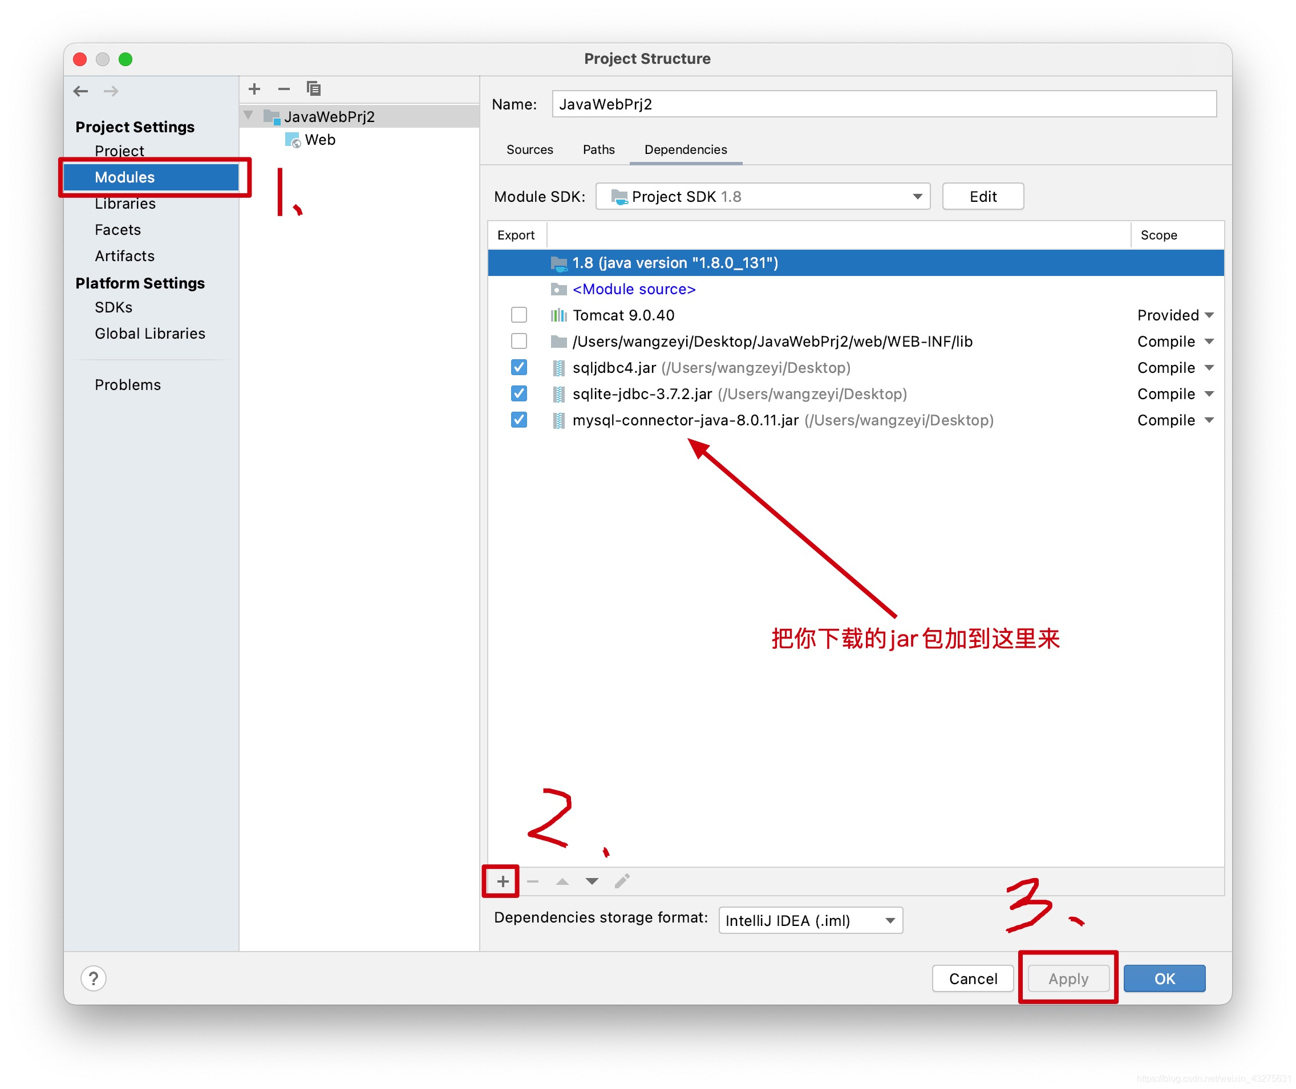Remove the selected module with the minus icon
Image resolution: width=1296 pixels, height=1089 pixels.
click(x=283, y=88)
